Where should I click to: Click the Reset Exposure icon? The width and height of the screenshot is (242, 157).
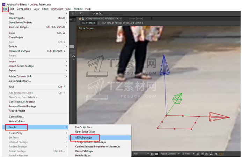click(x=216, y=154)
